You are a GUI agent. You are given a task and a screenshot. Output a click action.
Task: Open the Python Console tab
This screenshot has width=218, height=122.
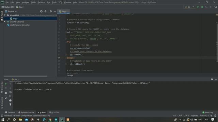[x=26, y=113]
